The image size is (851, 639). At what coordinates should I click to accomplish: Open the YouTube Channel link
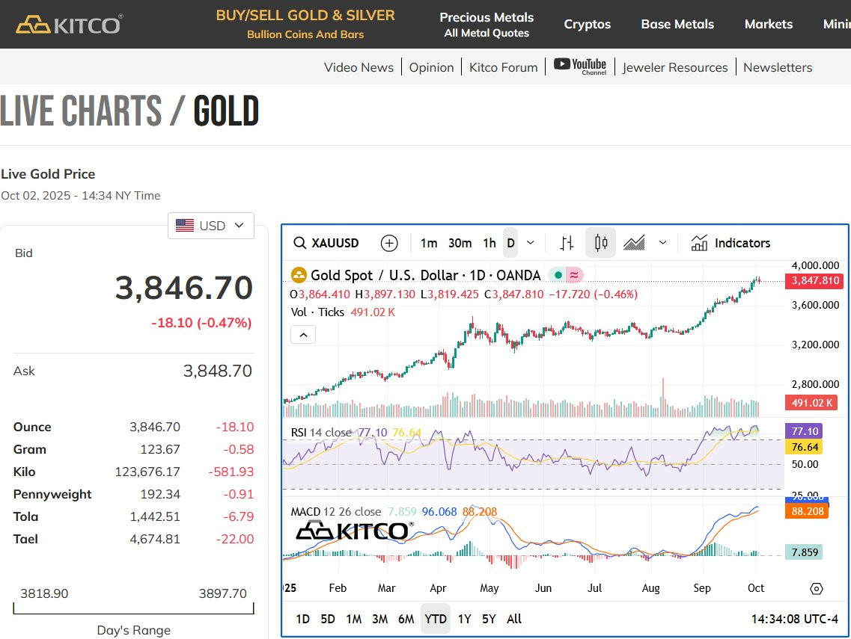point(579,67)
